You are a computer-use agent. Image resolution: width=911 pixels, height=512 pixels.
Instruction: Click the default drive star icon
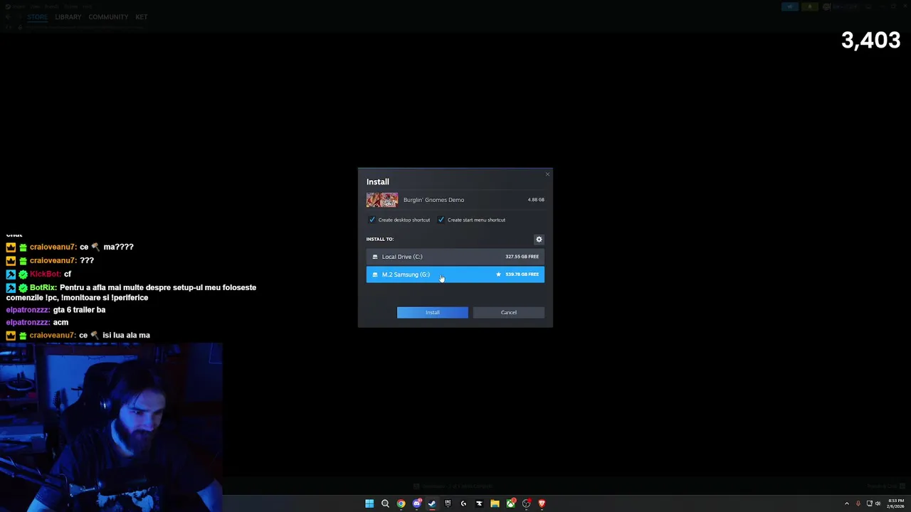pyautogui.click(x=498, y=274)
